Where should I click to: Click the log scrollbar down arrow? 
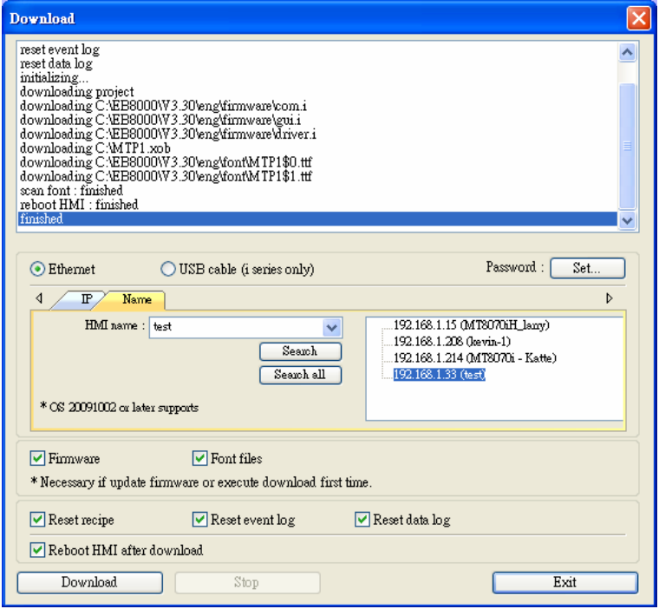tap(627, 220)
